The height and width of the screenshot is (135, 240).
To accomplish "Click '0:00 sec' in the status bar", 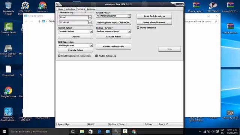I will coord(148,124).
